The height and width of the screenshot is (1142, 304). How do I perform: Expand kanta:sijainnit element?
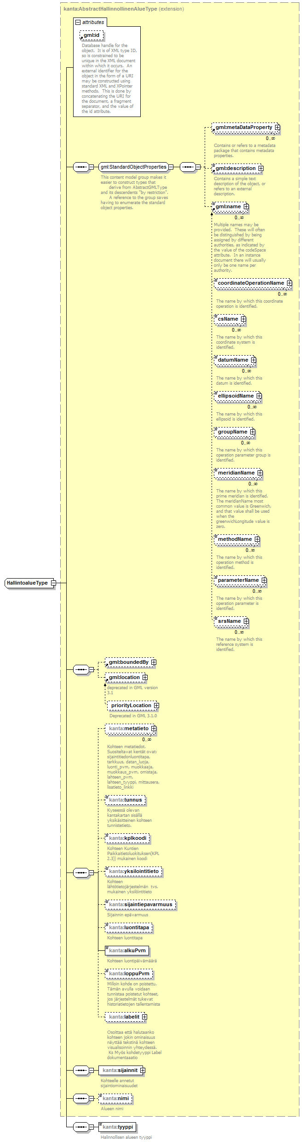click(x=143, y=1070)
